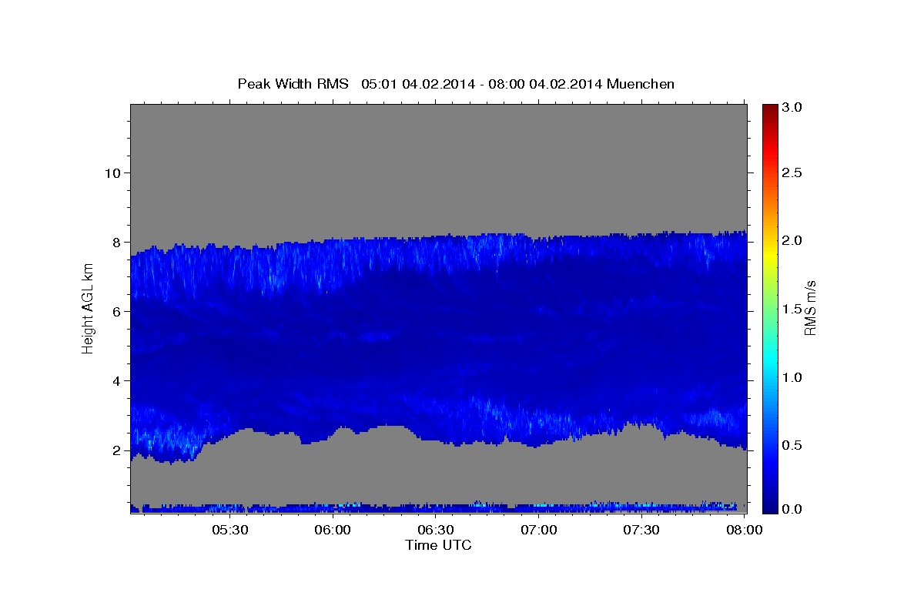The height and width of the screenshot is (616, 924).
Task: Click the 07:30 time tick label
Action: tap(641, 531)
